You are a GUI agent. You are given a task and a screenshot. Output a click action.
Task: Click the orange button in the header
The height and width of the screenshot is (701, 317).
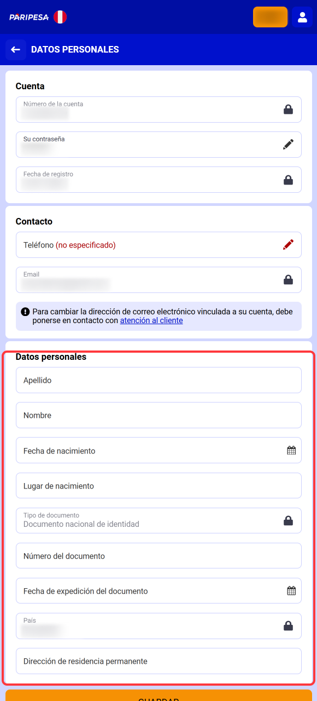tap(270, 16)
